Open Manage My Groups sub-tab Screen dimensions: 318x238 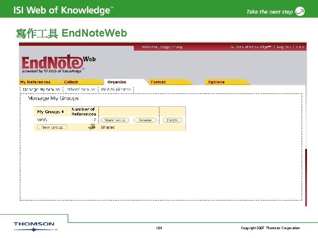point(42,89)
